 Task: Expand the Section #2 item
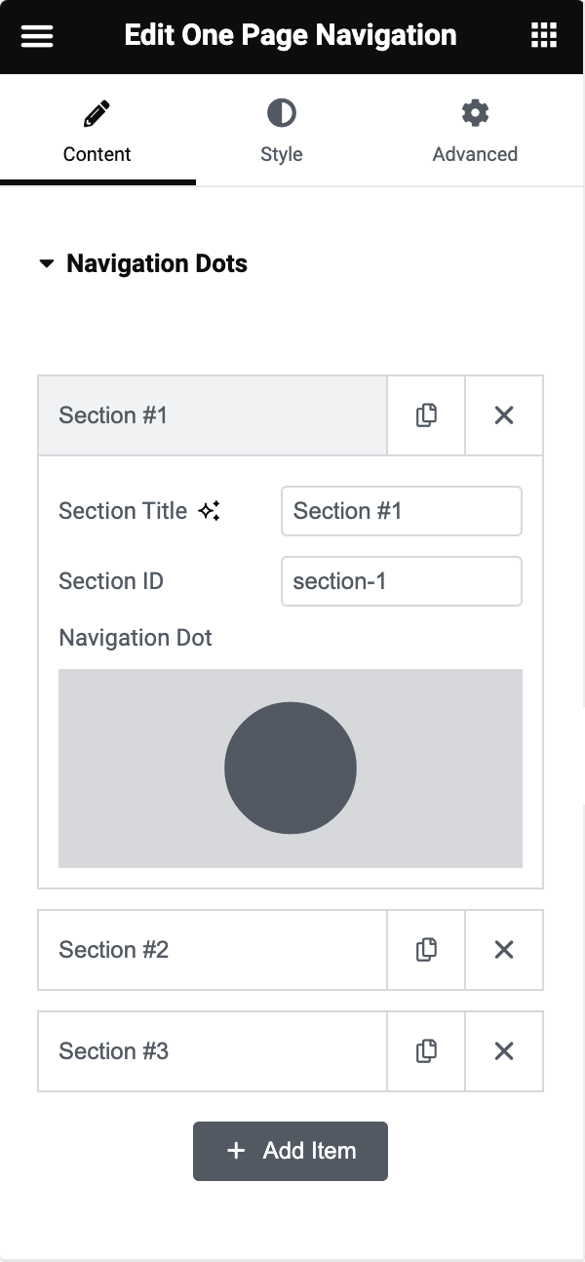(212, 949)
